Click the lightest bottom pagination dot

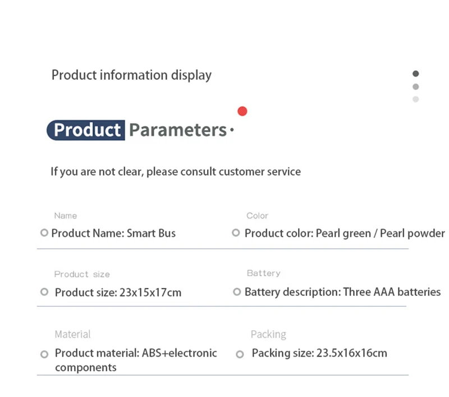pos(416,99)
